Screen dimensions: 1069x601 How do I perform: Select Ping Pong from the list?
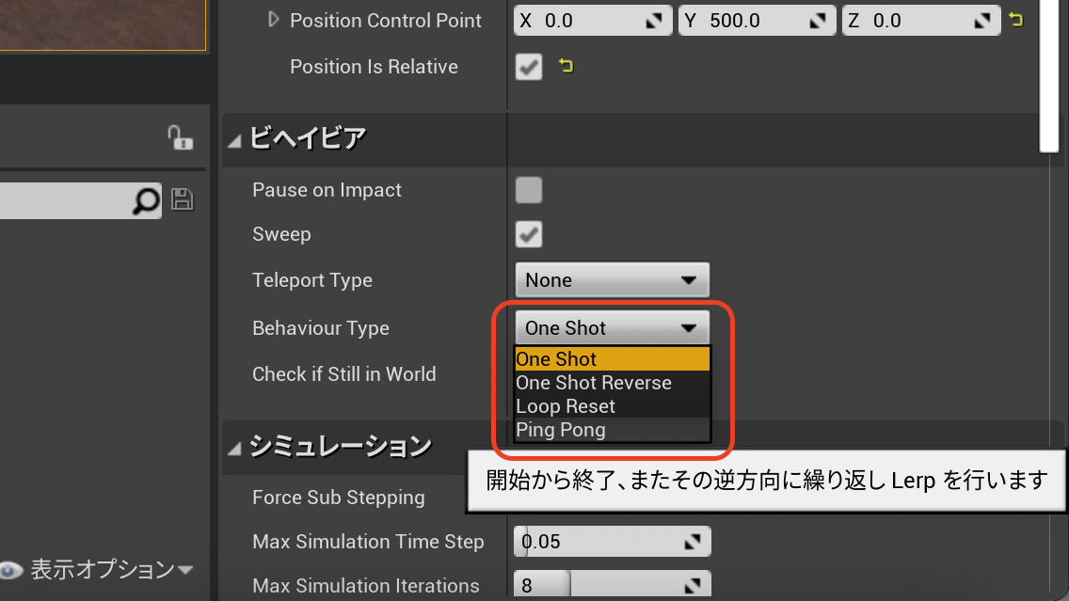coord(561,430)
